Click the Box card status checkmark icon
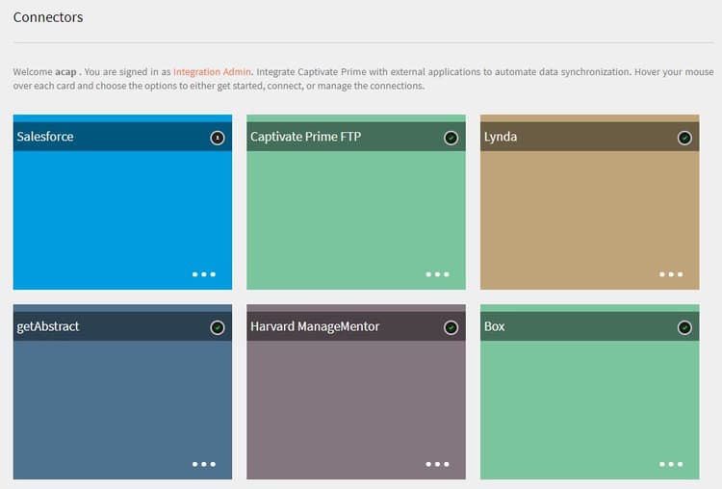 684,327
